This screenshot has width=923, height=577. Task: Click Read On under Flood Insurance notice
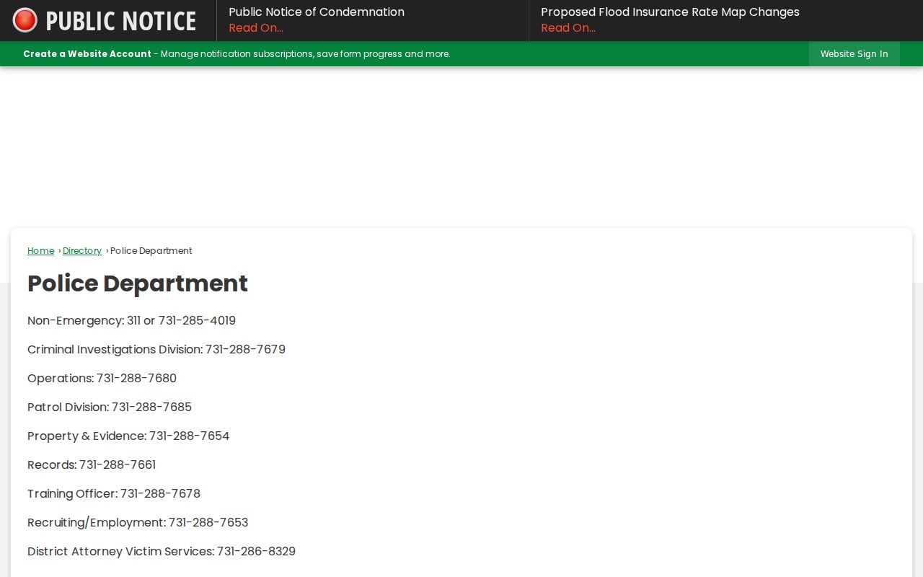pos(568,28)
